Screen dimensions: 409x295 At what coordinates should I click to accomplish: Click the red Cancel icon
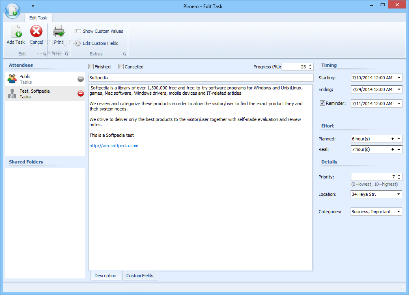36,32
